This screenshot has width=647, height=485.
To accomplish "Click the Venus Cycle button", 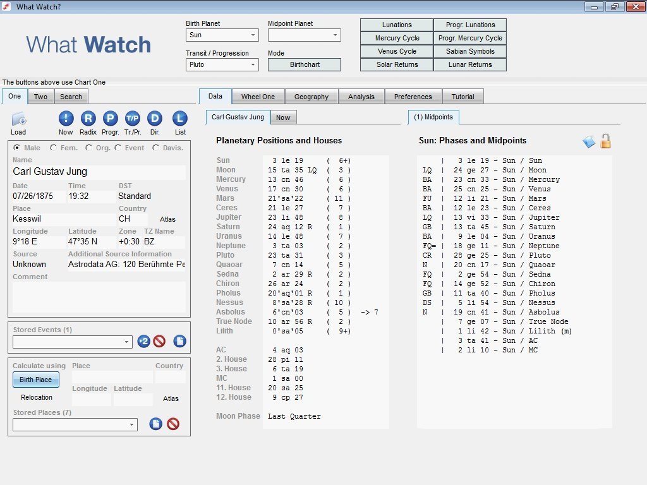I will pyautogui.click(x=397, y=51).
